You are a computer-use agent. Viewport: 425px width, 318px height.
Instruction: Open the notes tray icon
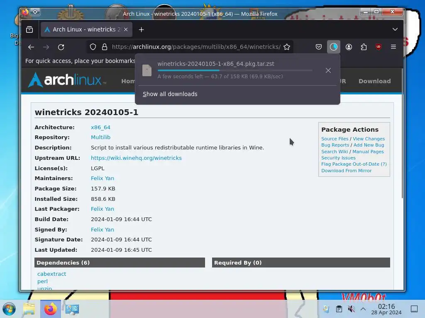326,309
